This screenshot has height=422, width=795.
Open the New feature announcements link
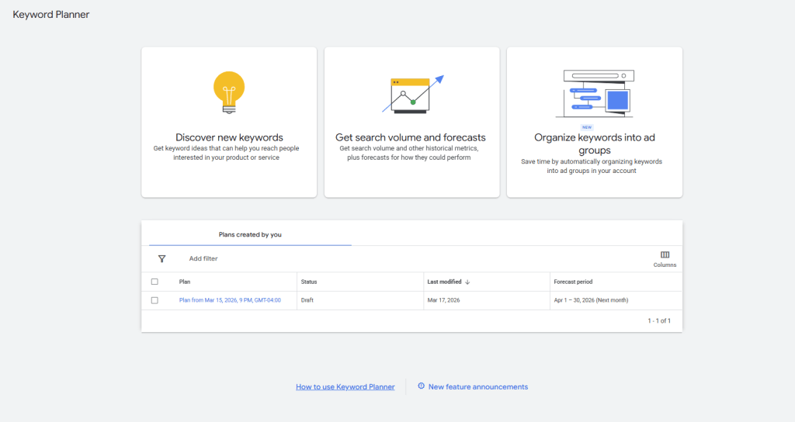coord(478,386)
